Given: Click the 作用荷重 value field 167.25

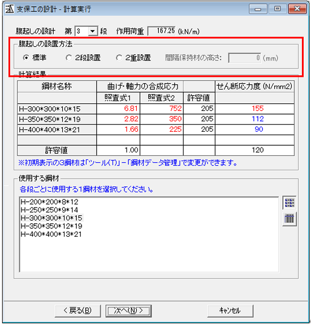Looking at the screenshot, I should [x=162, y=31].
